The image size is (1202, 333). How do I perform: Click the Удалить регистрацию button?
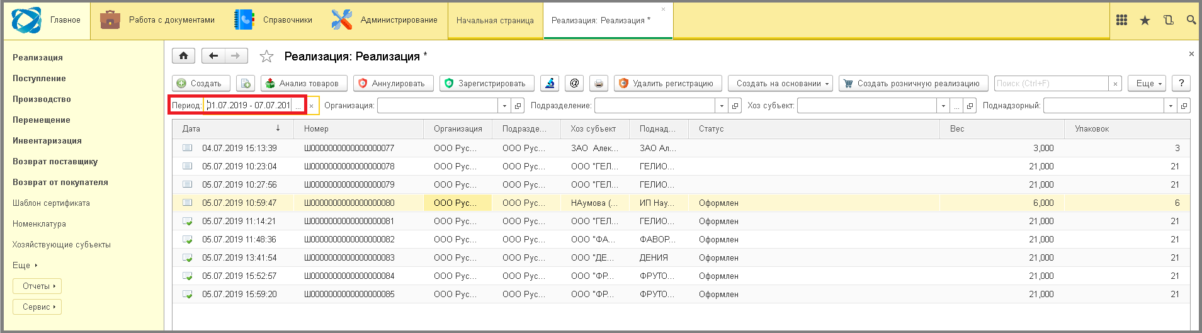click(667, 83)
